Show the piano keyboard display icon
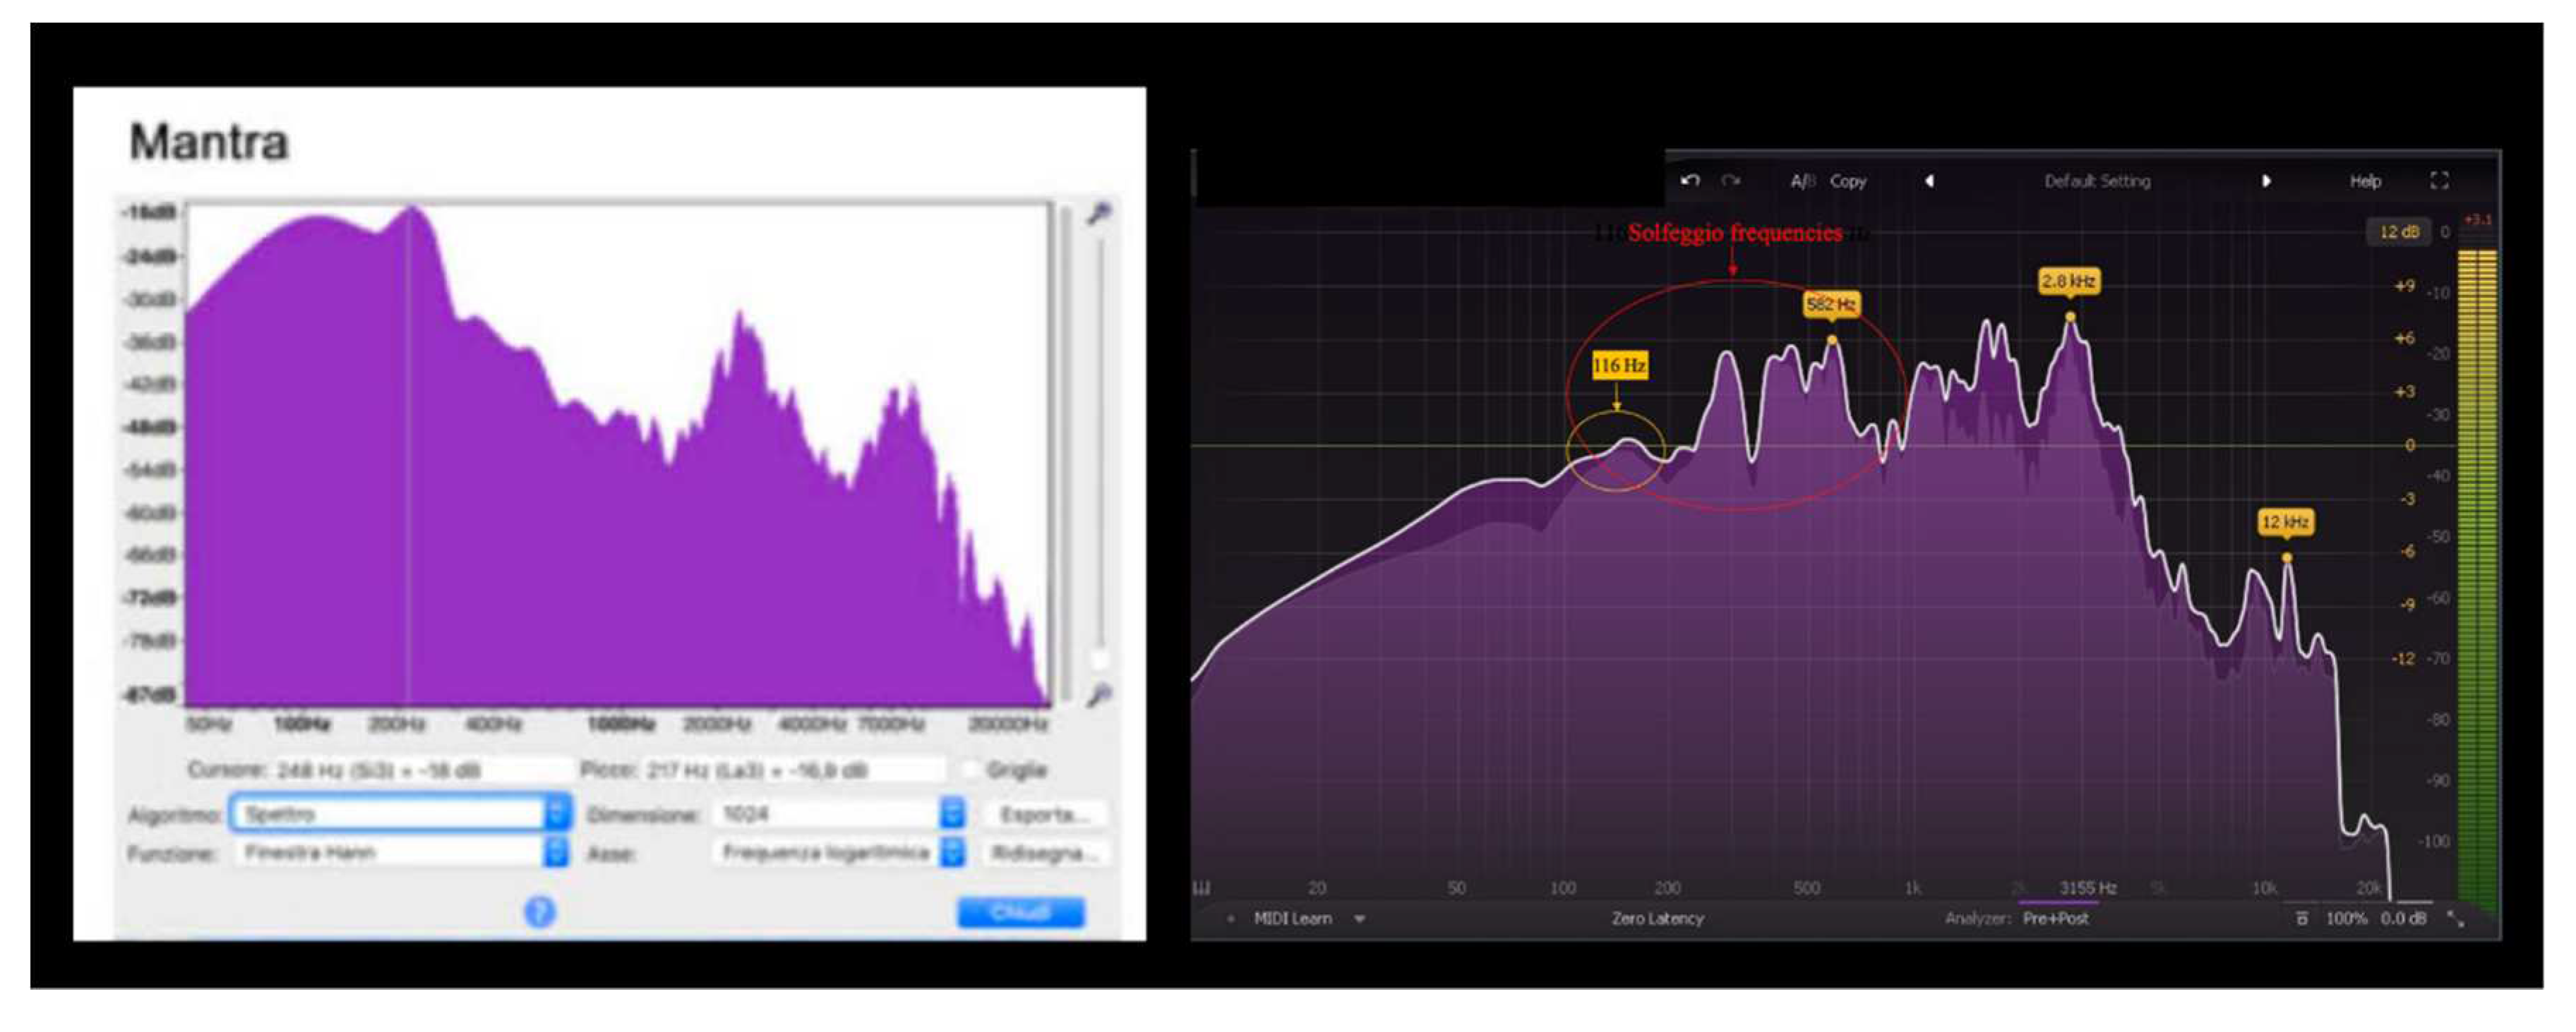Screen dimensions: 2576x1032 coord(1203,888)
